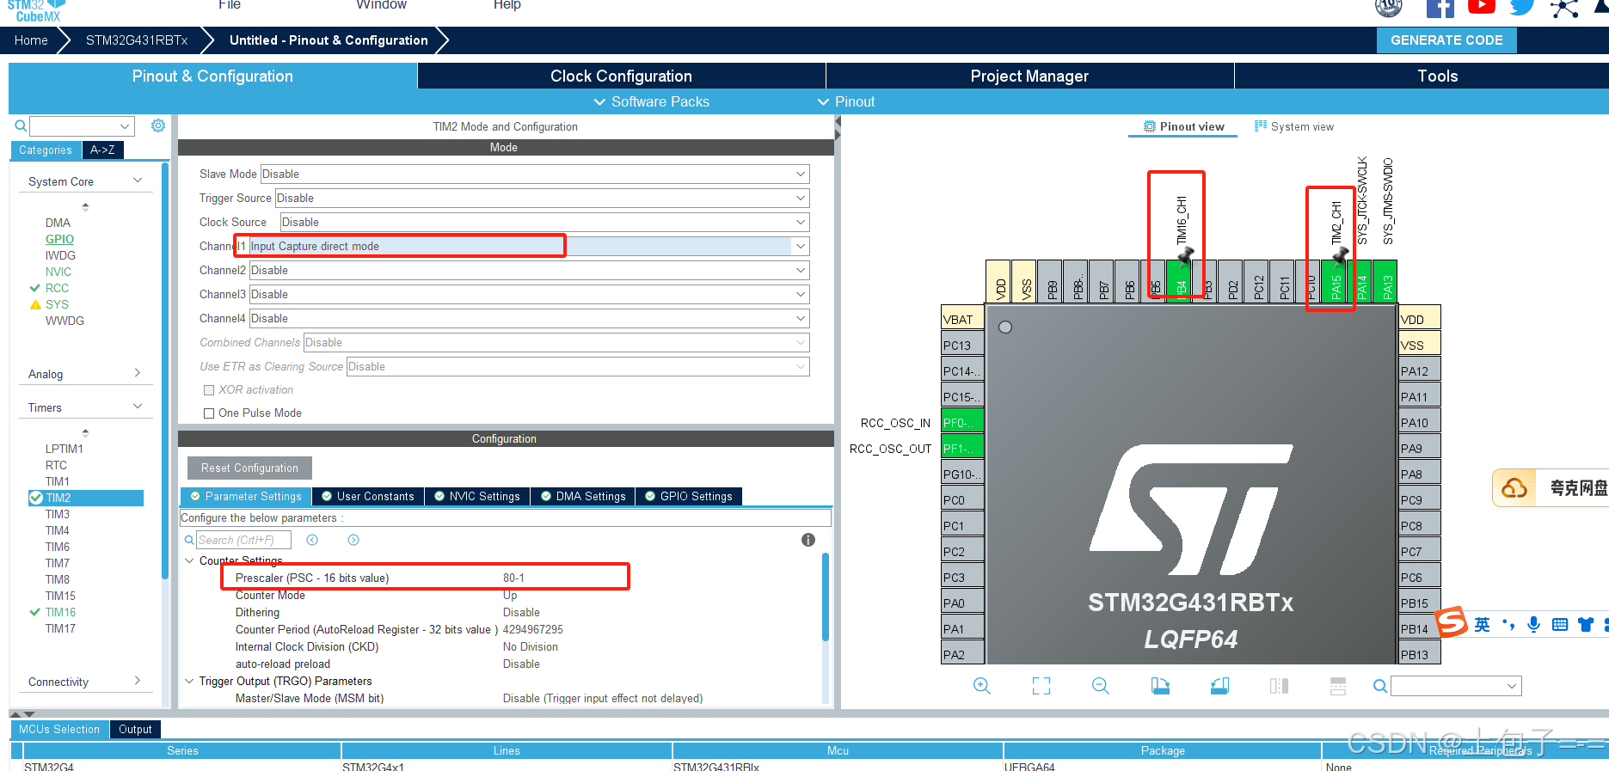Open the Facebook link icon
Viewport: 1609px width, 771px height.
[1440, 8]
